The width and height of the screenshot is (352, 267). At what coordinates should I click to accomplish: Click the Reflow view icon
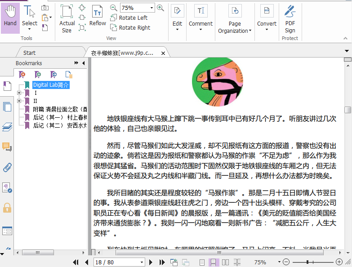[98, 16]
